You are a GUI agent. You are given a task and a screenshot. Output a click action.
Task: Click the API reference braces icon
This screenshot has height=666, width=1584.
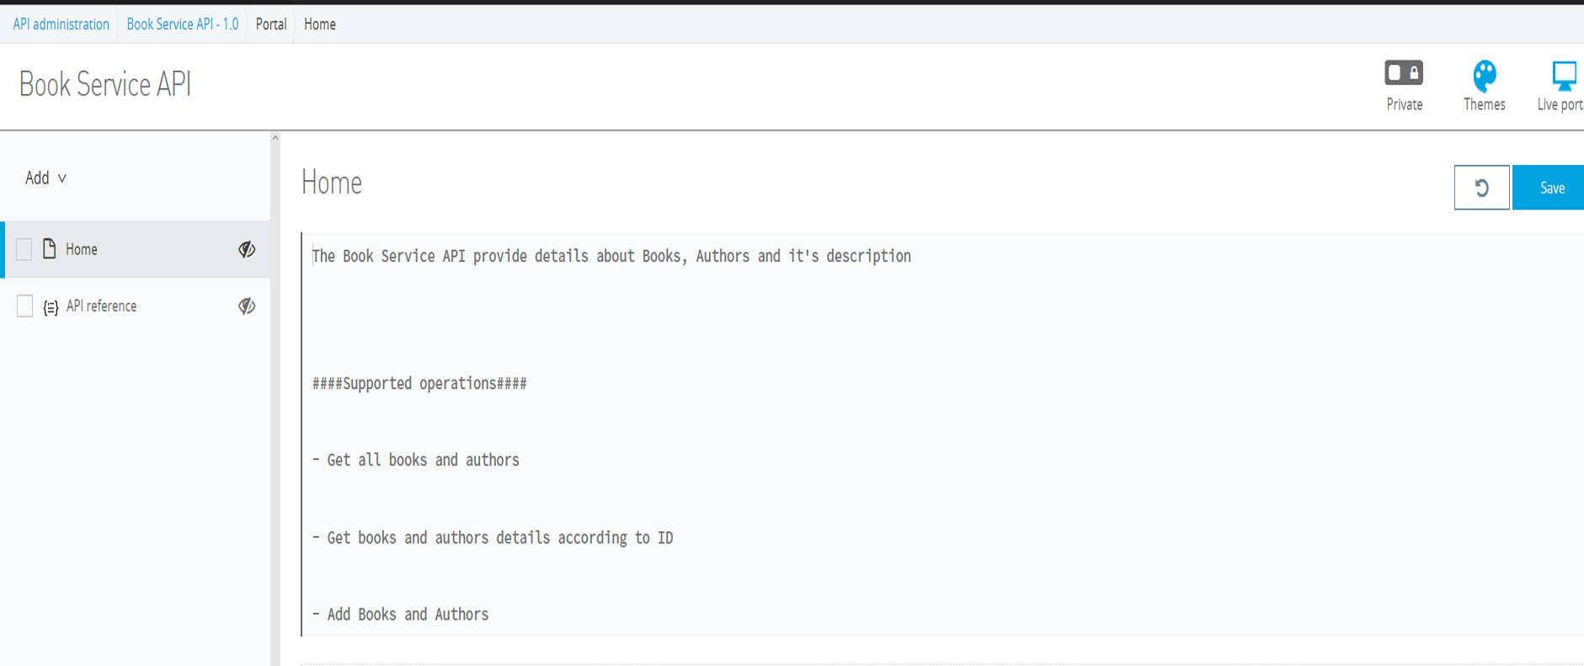[51, 307]
